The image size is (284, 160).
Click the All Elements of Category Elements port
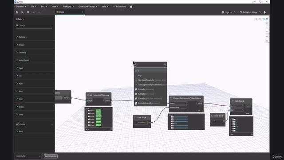pos(107,100)
